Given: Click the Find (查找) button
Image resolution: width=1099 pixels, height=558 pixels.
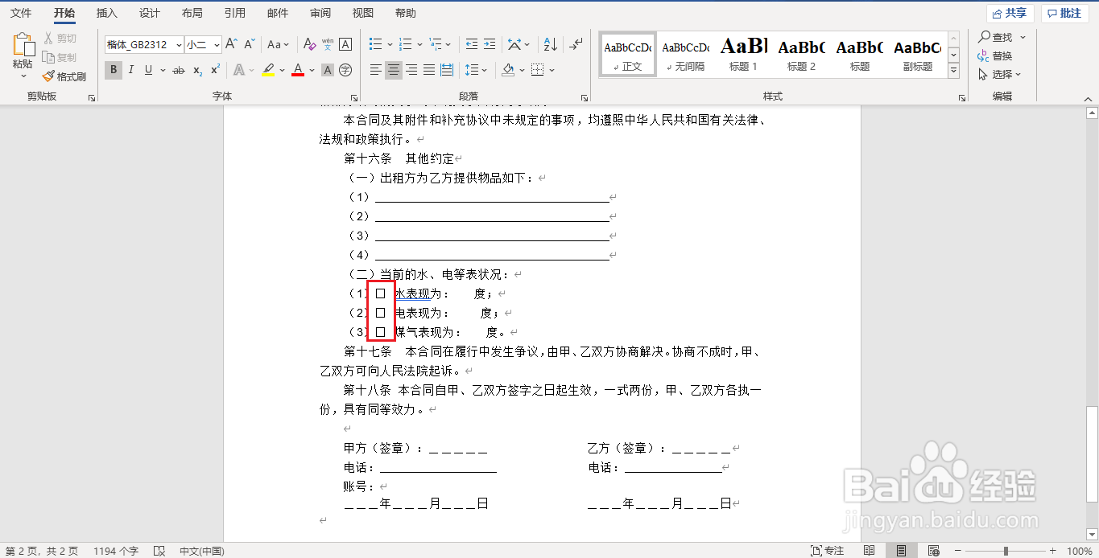Looking at the screenshot, I should 995,37.
